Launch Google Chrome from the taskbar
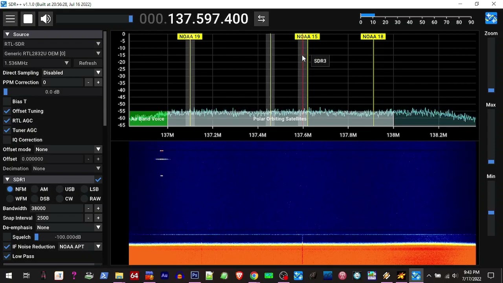 (x=254, y=276)
